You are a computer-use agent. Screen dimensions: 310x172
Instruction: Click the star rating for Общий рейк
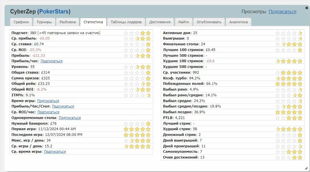pyautogui.click(x=137, y=84)
